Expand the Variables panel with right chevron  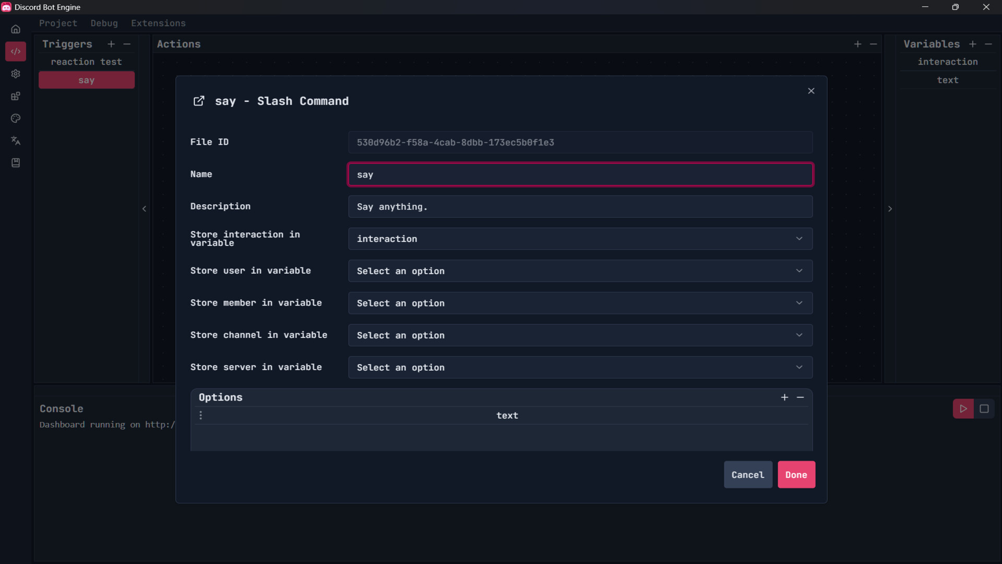[890, 209]
